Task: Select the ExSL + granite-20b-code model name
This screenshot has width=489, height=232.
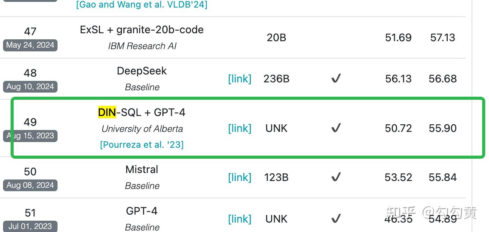Action: [x=142, y=30]
